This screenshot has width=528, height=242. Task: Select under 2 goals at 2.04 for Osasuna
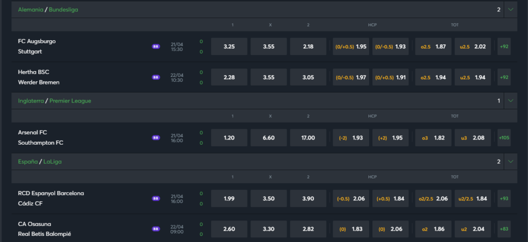pos(473,229)
